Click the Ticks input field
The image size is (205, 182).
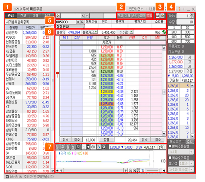(x=183, y=16)
